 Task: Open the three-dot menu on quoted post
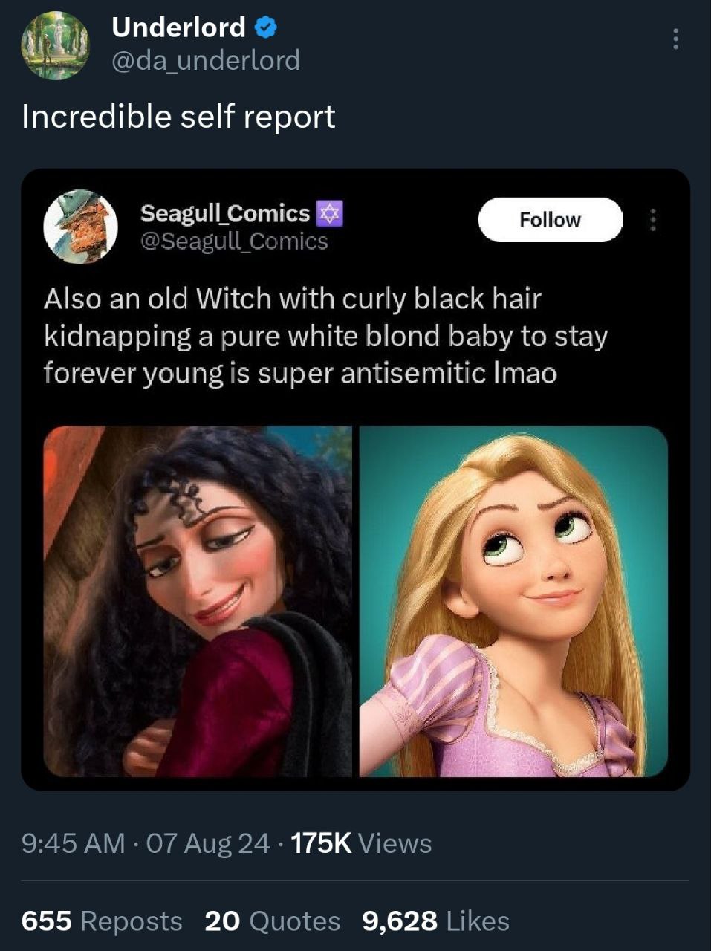click(x=652, y=220)
